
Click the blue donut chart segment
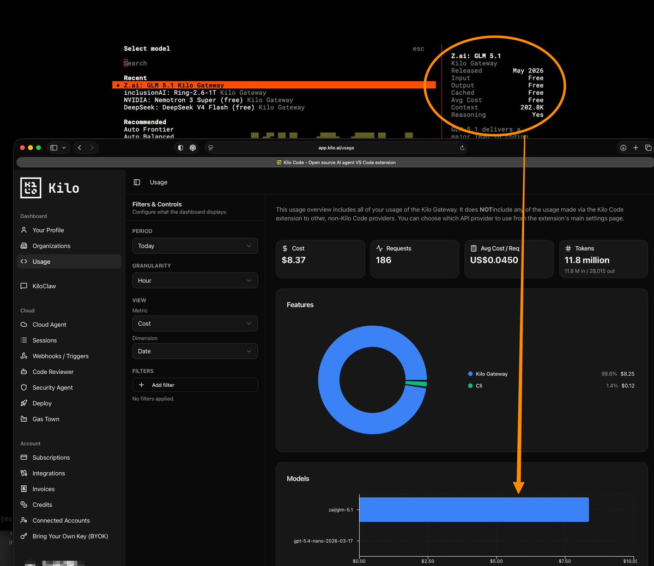pyautogui.click(x=329, y=380)
